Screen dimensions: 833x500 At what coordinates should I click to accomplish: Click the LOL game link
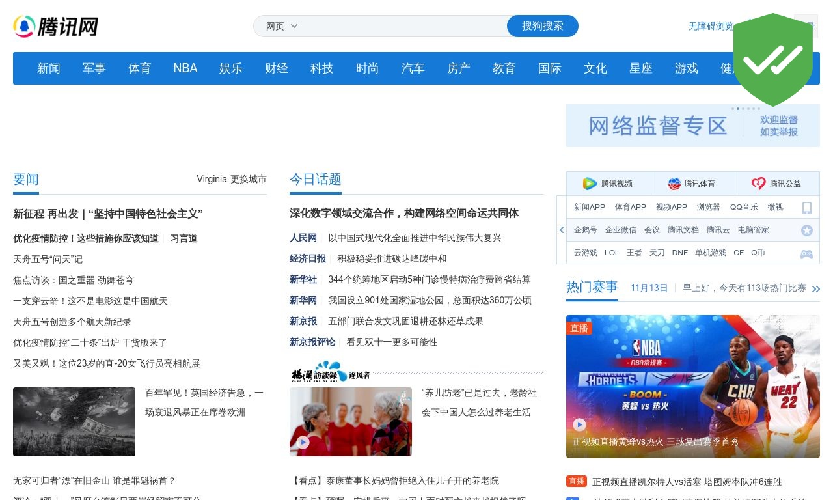[612, 253]
